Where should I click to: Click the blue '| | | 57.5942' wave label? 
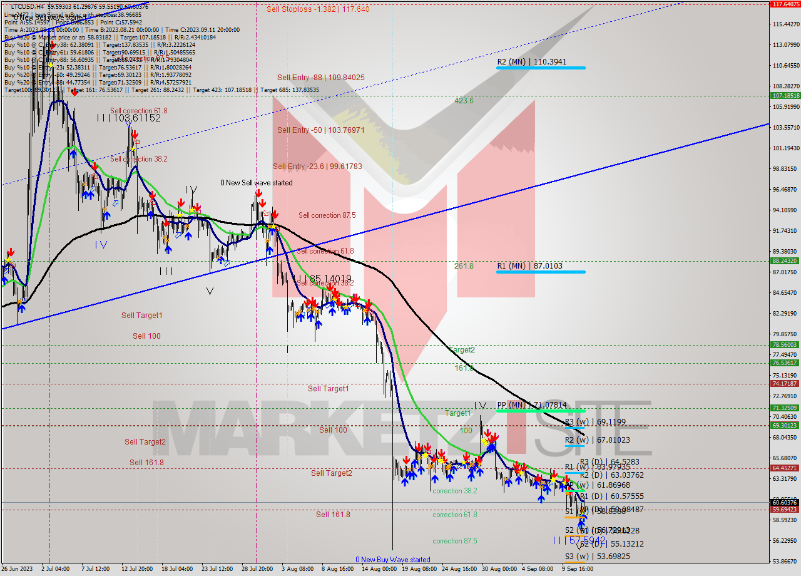click(579, 540)
